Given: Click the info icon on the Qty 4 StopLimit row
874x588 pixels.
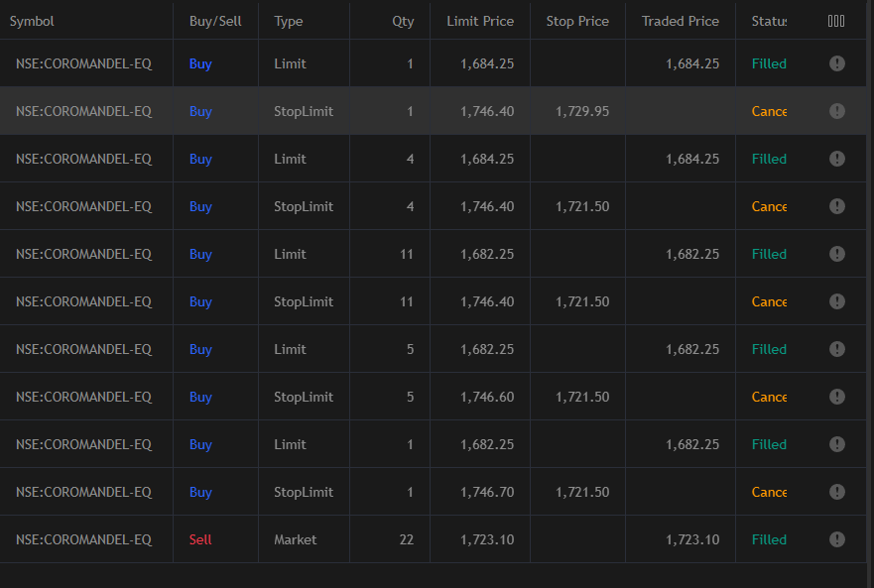Looking at the screenshot, I should (836, 205).
